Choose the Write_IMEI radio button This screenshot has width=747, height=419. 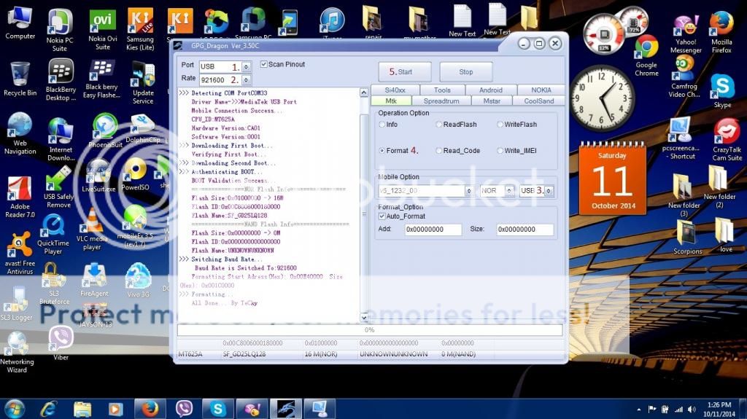500,151
